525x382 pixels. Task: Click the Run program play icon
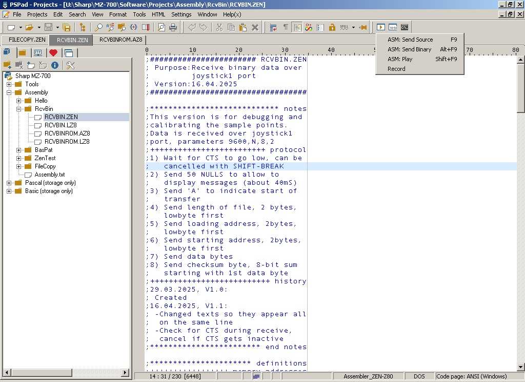click(x=381, y=28)
